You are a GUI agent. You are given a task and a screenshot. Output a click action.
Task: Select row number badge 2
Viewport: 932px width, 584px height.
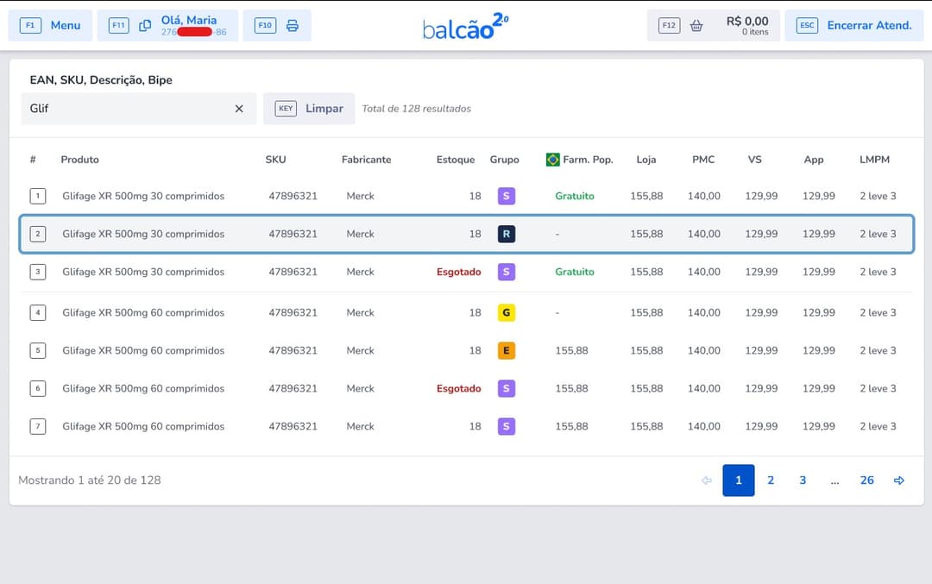point(38,234)
